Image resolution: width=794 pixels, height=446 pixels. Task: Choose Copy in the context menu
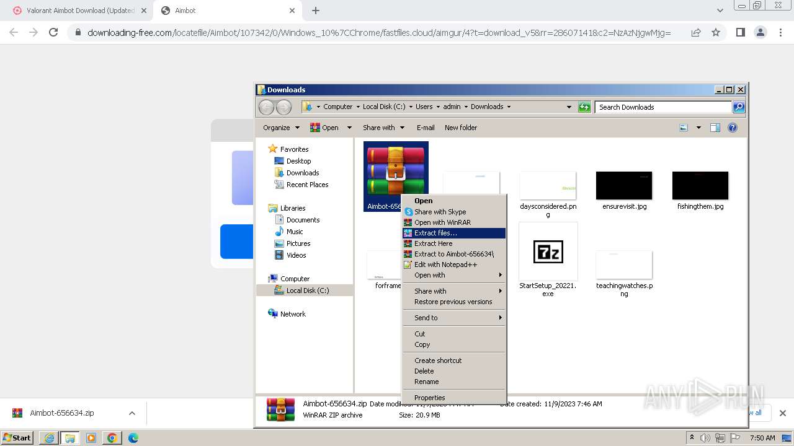pyautogui.click(x=454, y=344)
